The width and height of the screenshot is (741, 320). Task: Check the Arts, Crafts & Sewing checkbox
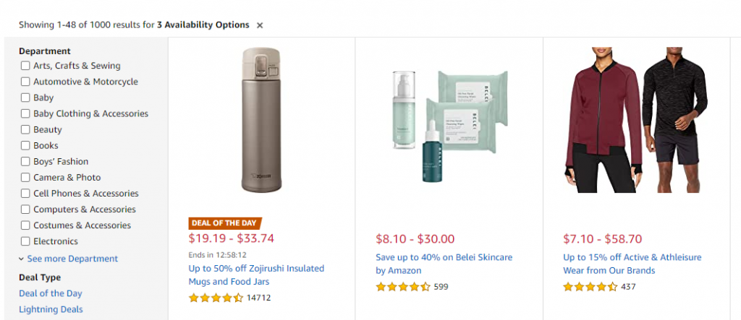point(25,66)
